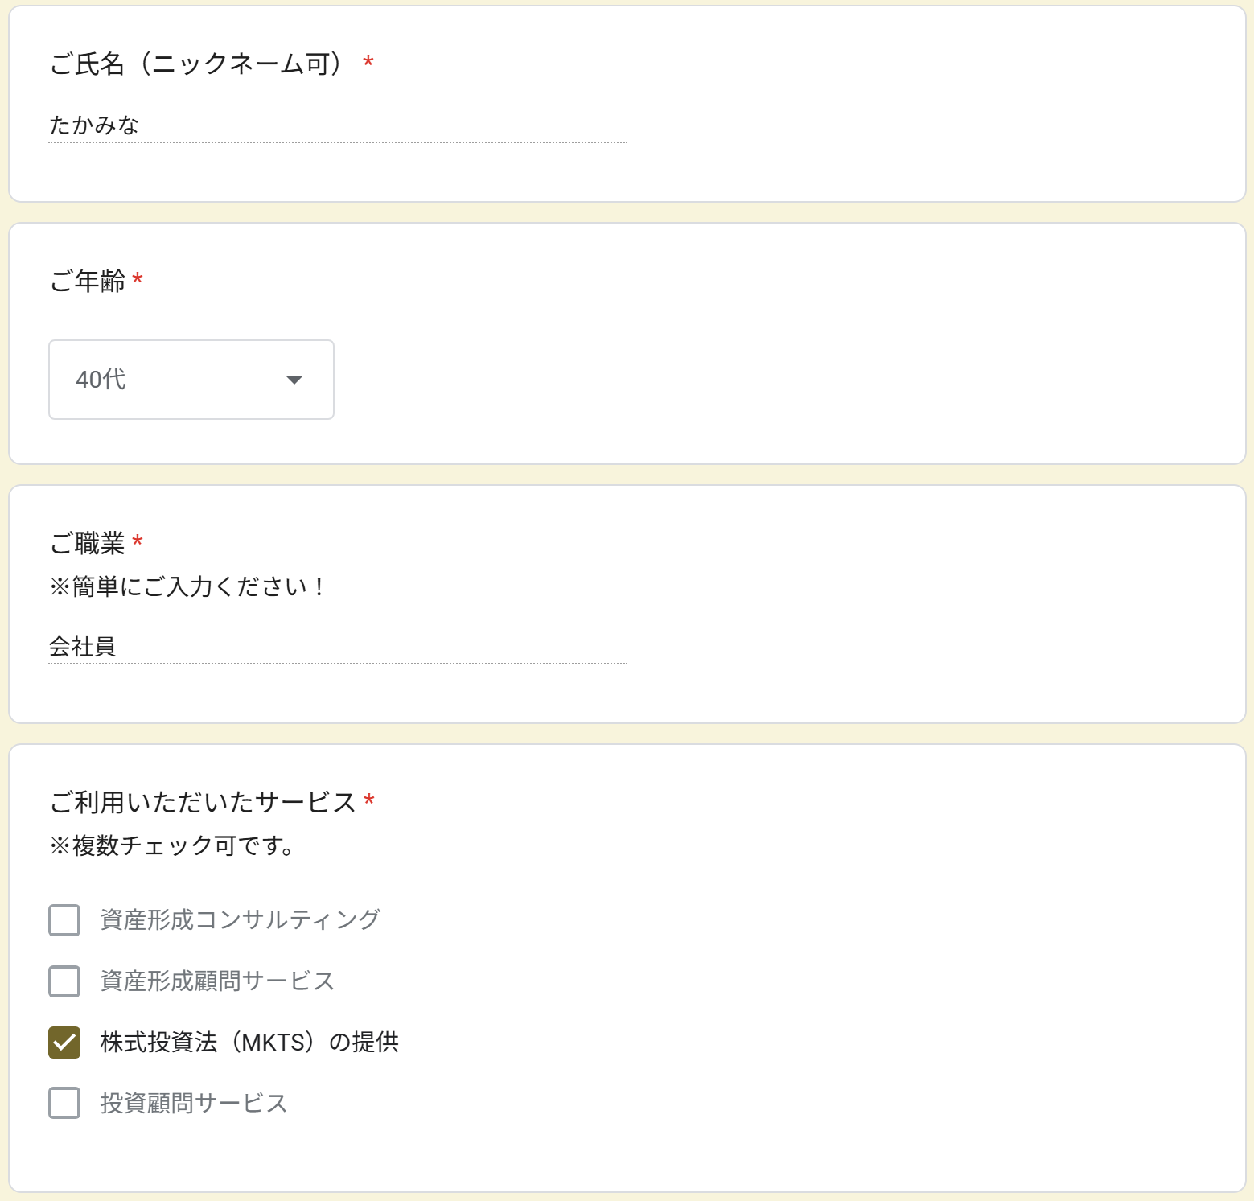
Task: Click the 資産形成コンサルティング option label text
Action: pos(240,919)
